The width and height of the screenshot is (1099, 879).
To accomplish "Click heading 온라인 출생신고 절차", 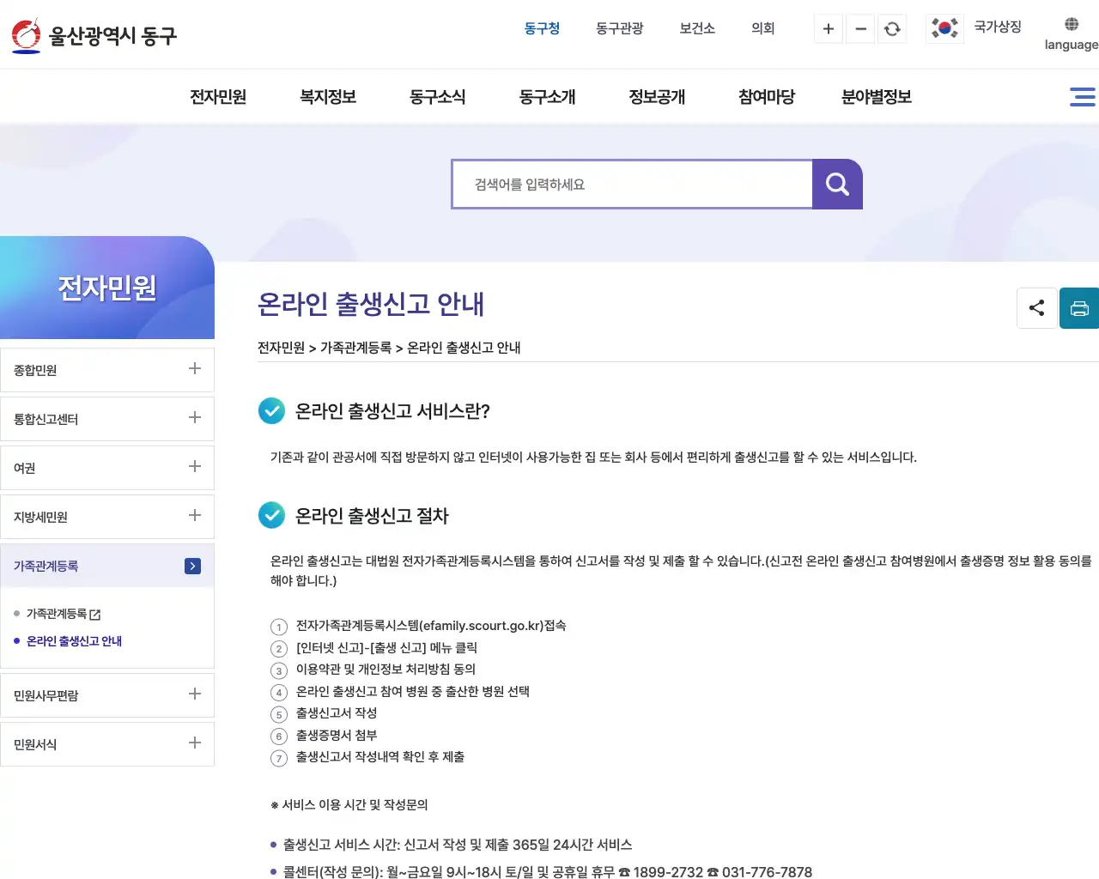I will 372,516.
